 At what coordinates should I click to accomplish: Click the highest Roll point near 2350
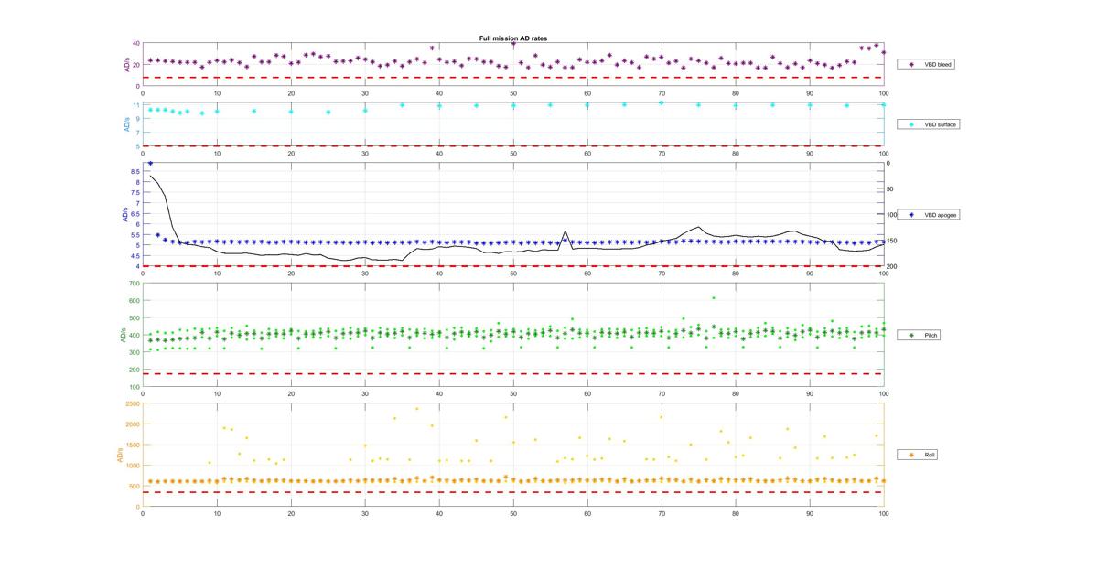coord(417,409)
